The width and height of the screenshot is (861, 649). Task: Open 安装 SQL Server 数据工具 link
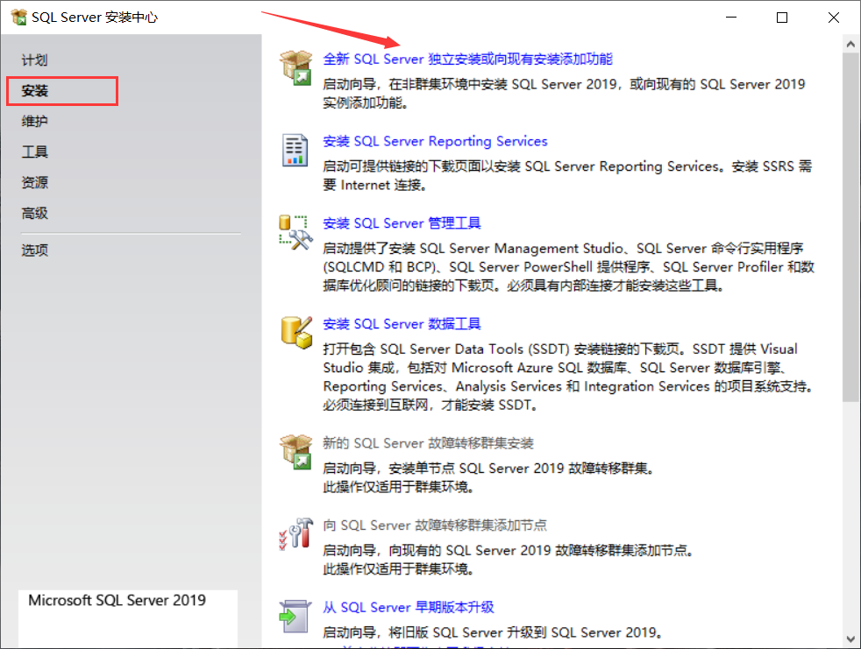coord(402,324)
